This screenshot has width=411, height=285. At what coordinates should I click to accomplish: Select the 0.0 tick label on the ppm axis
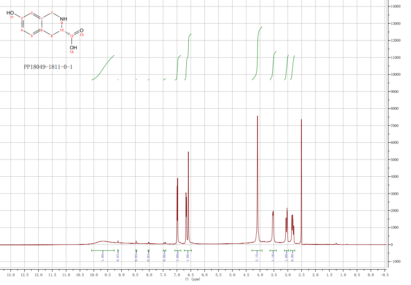(371, 275)
